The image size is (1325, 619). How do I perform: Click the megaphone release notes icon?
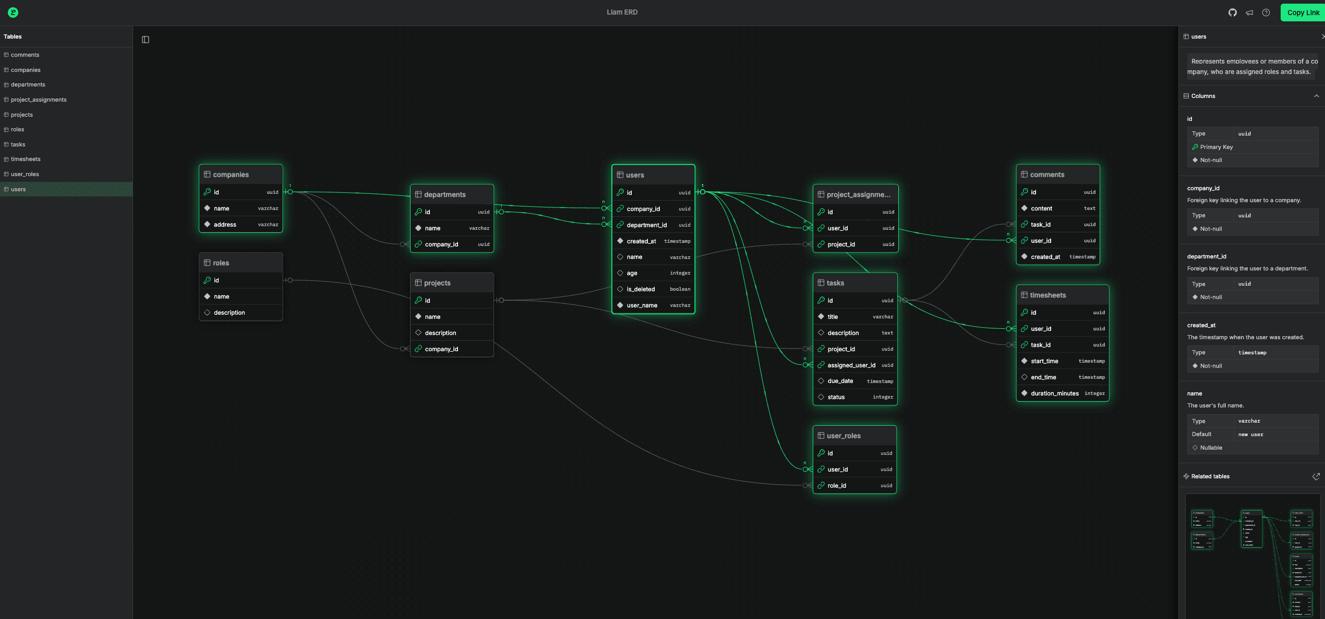coord(1249,13)
